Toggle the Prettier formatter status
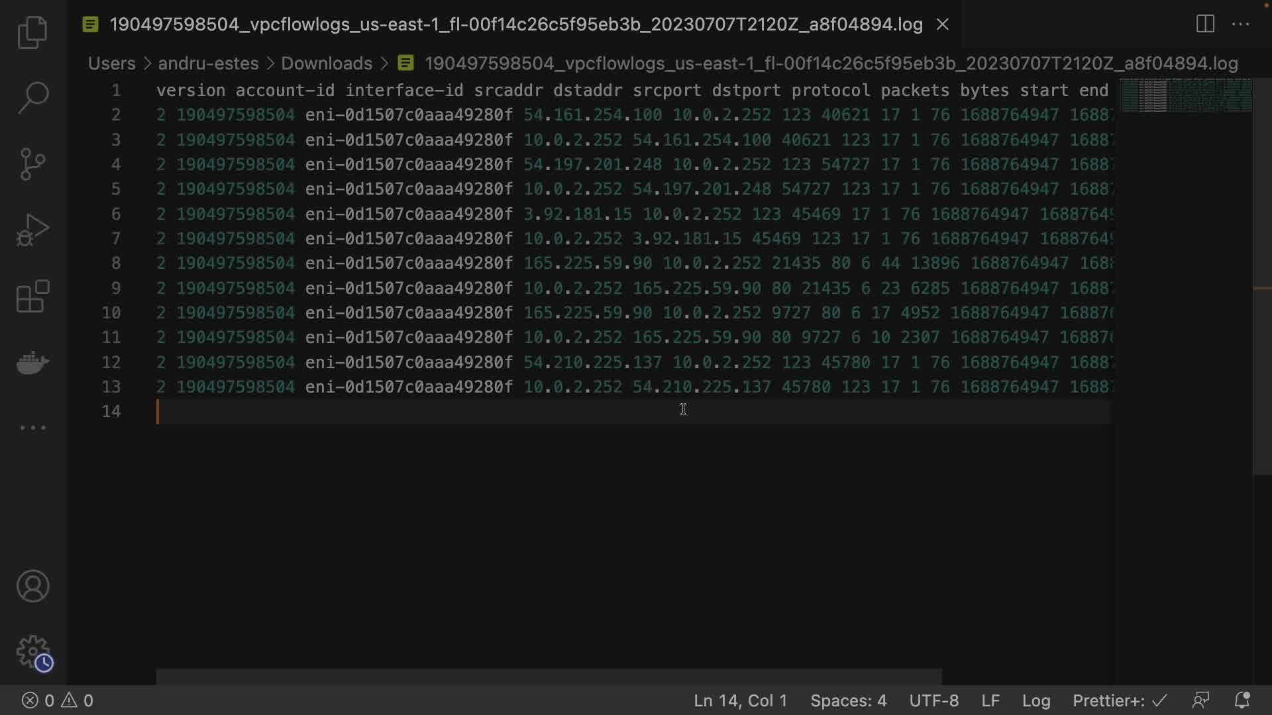1272x715 pixels. point(1119,700)
